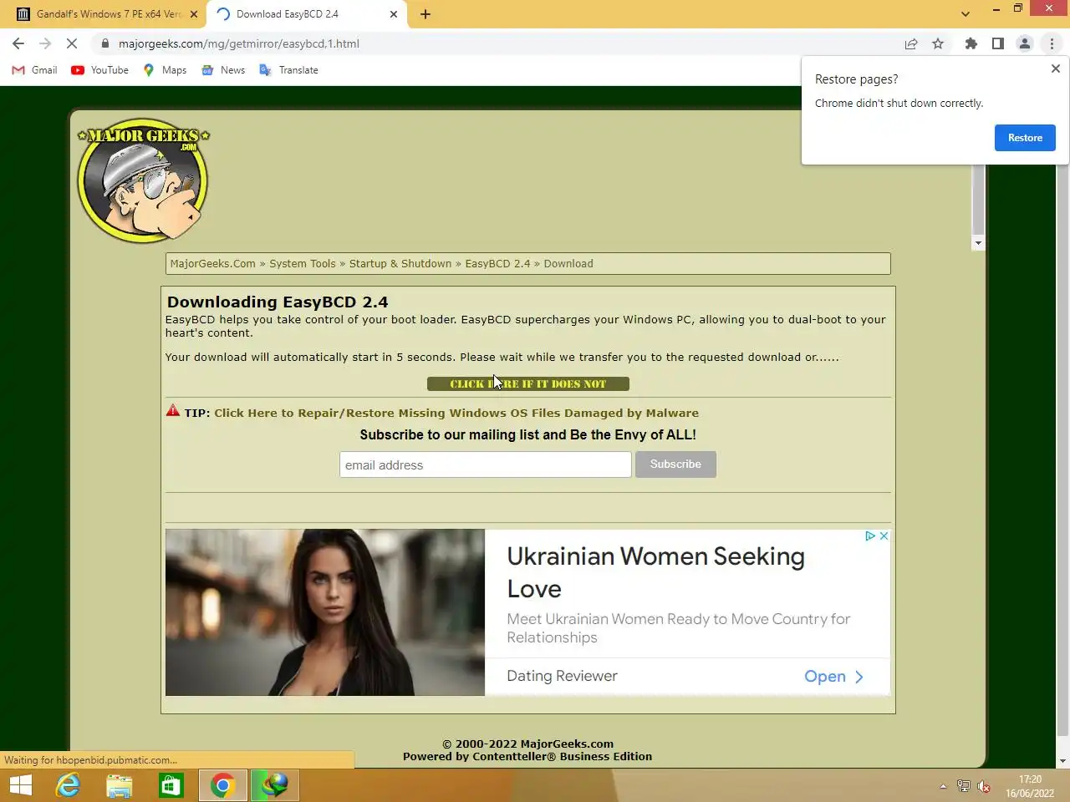Viewport: 1070px width, 802px height.
Task: Click 'Dating Reviewer' advertiser text
Action: (x=562, y=676)
